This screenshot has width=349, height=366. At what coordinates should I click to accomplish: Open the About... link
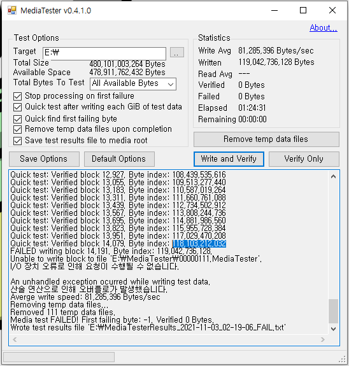tap(324, 28)
